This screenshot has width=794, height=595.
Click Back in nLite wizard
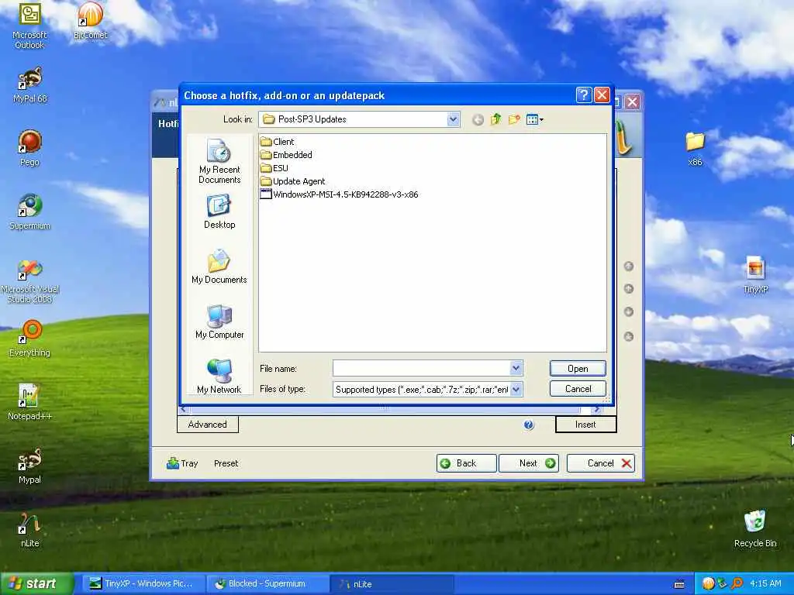pyautogui.click(x=466, y=463)
